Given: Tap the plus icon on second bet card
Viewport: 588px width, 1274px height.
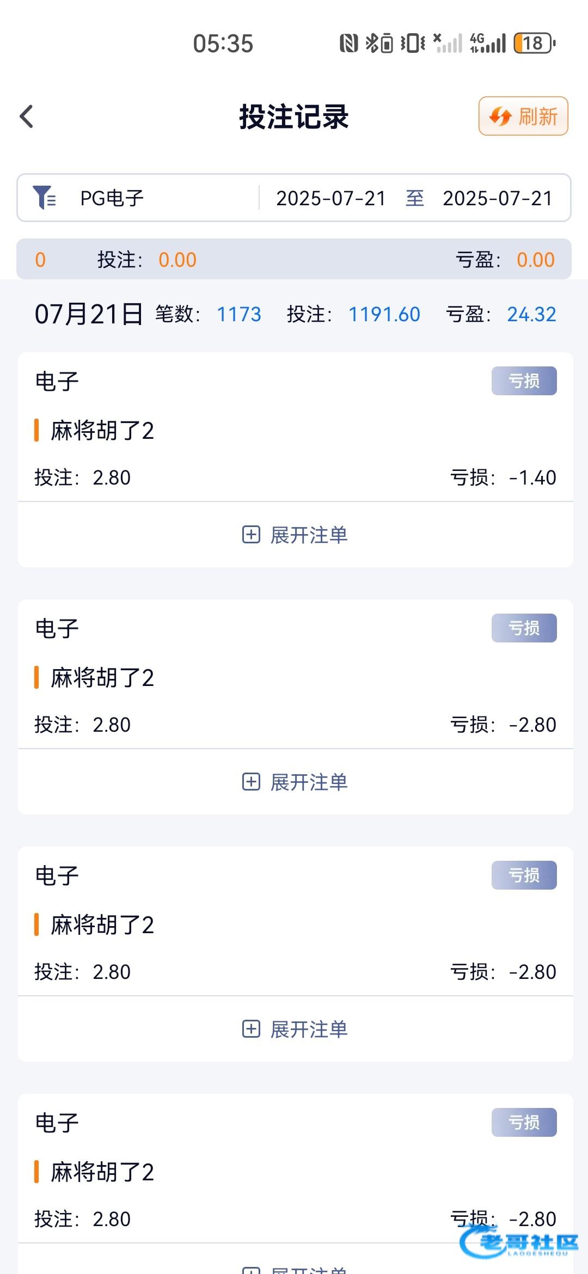Looking at the screenshot, I should click(x=251, y=782).
